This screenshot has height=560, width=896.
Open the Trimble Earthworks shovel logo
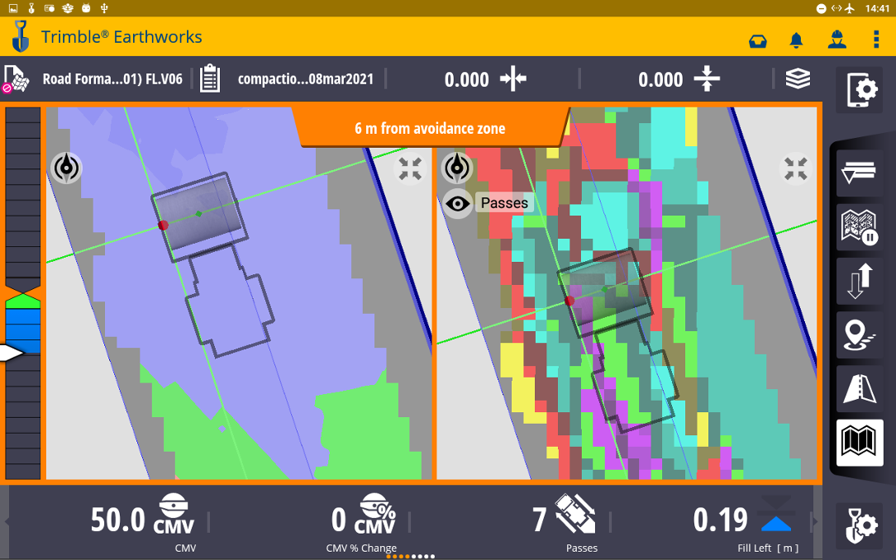21,36
